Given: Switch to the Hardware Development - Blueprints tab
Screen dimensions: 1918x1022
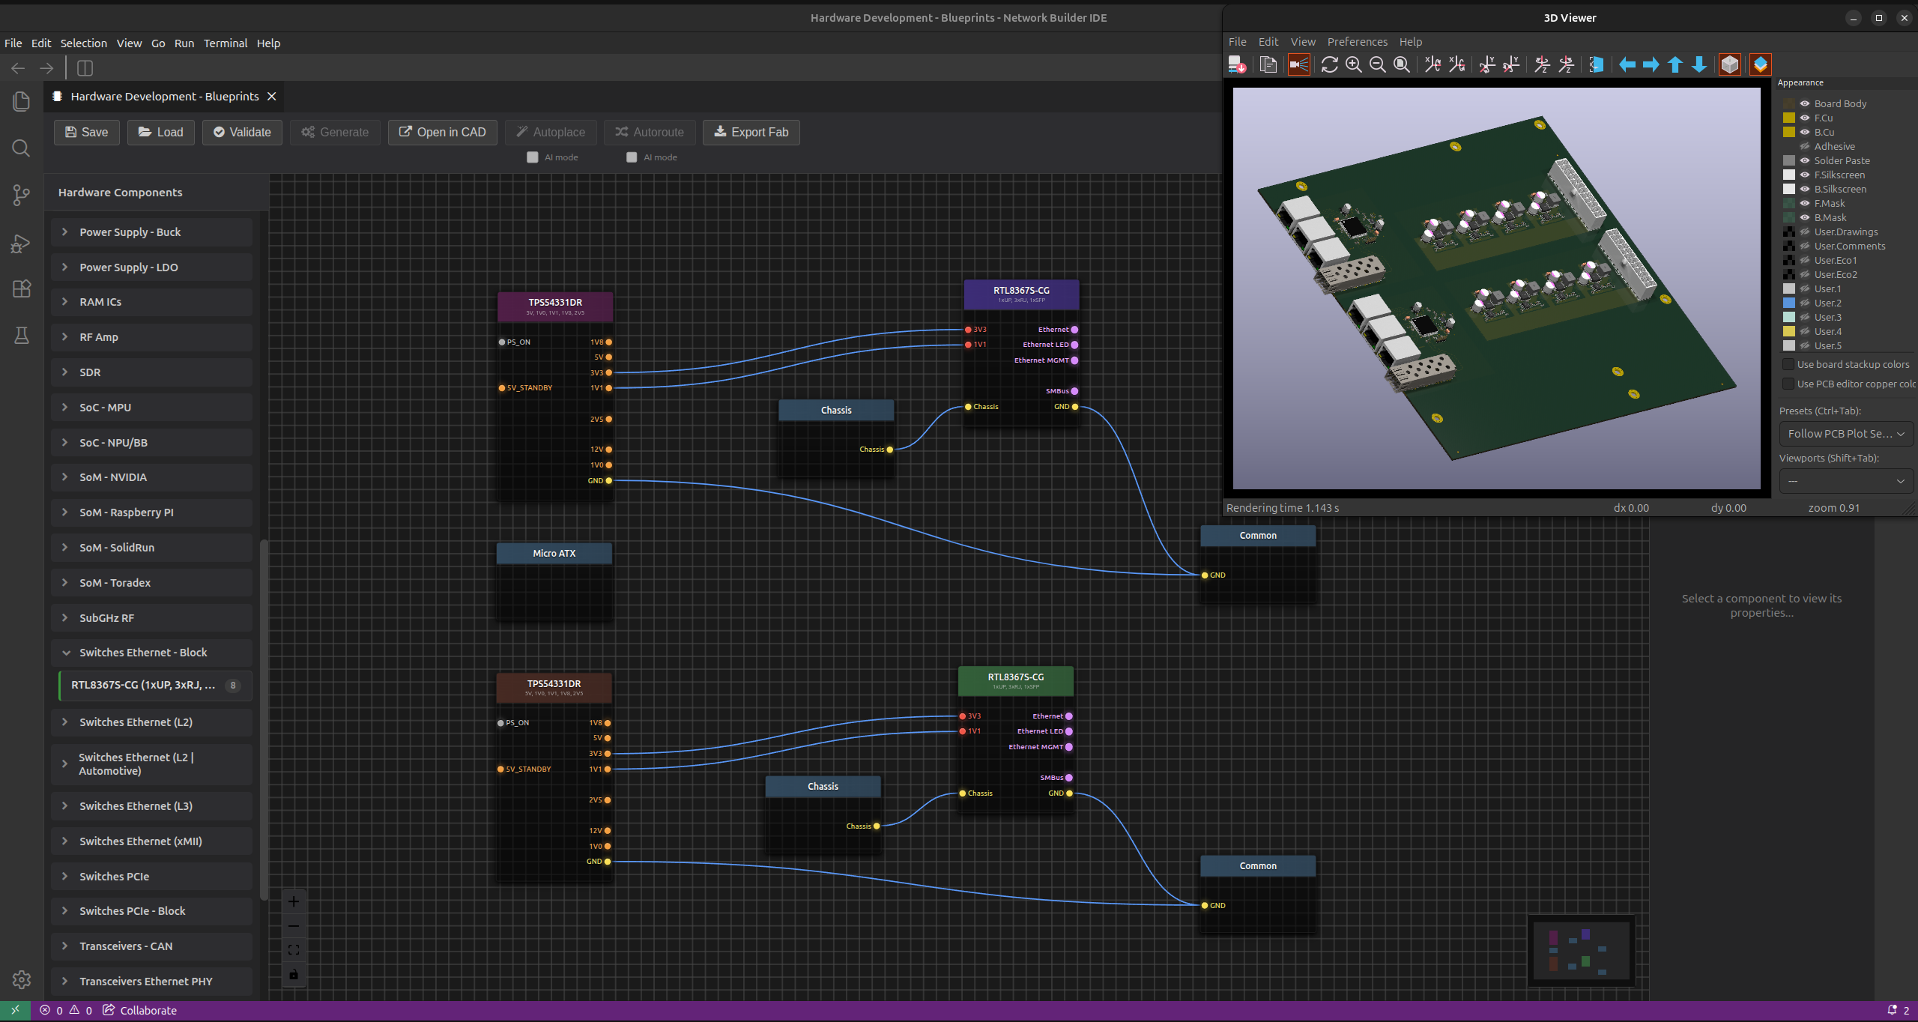Looking at the screenshot, I should pyautogui.click(x=162, y=96).
